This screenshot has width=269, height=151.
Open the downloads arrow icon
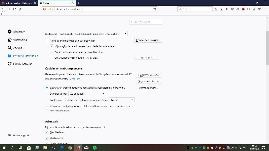coord(222,9)
